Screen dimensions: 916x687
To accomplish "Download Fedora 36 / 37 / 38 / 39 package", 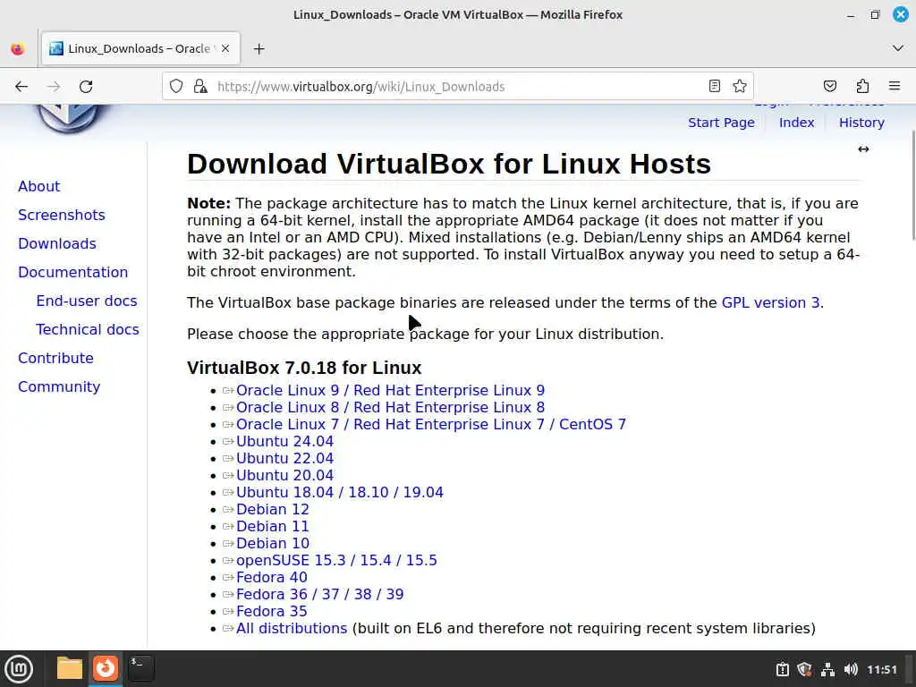I will [319, 594].
